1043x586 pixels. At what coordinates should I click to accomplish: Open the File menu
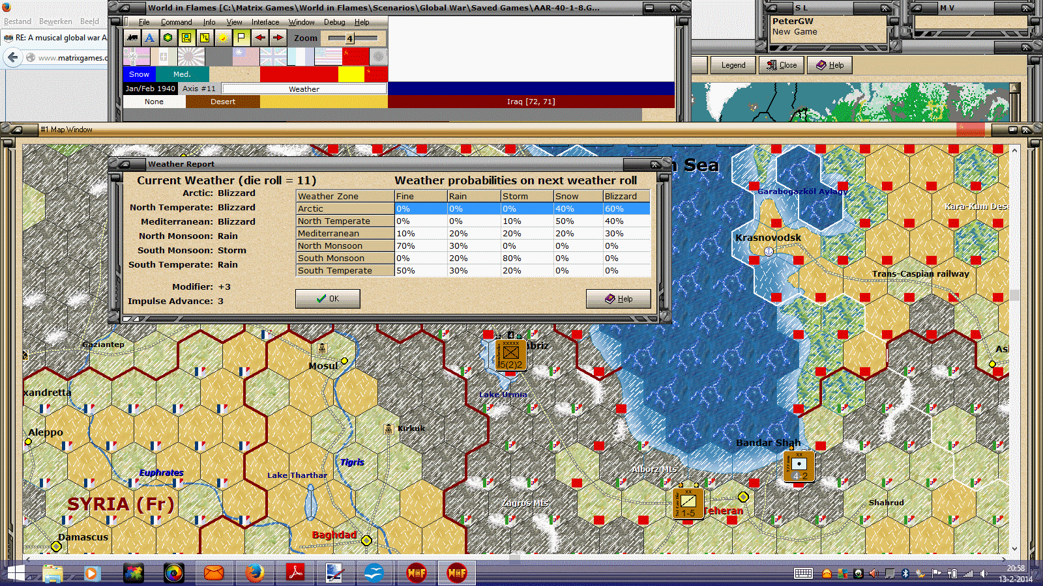pos(144,22)
